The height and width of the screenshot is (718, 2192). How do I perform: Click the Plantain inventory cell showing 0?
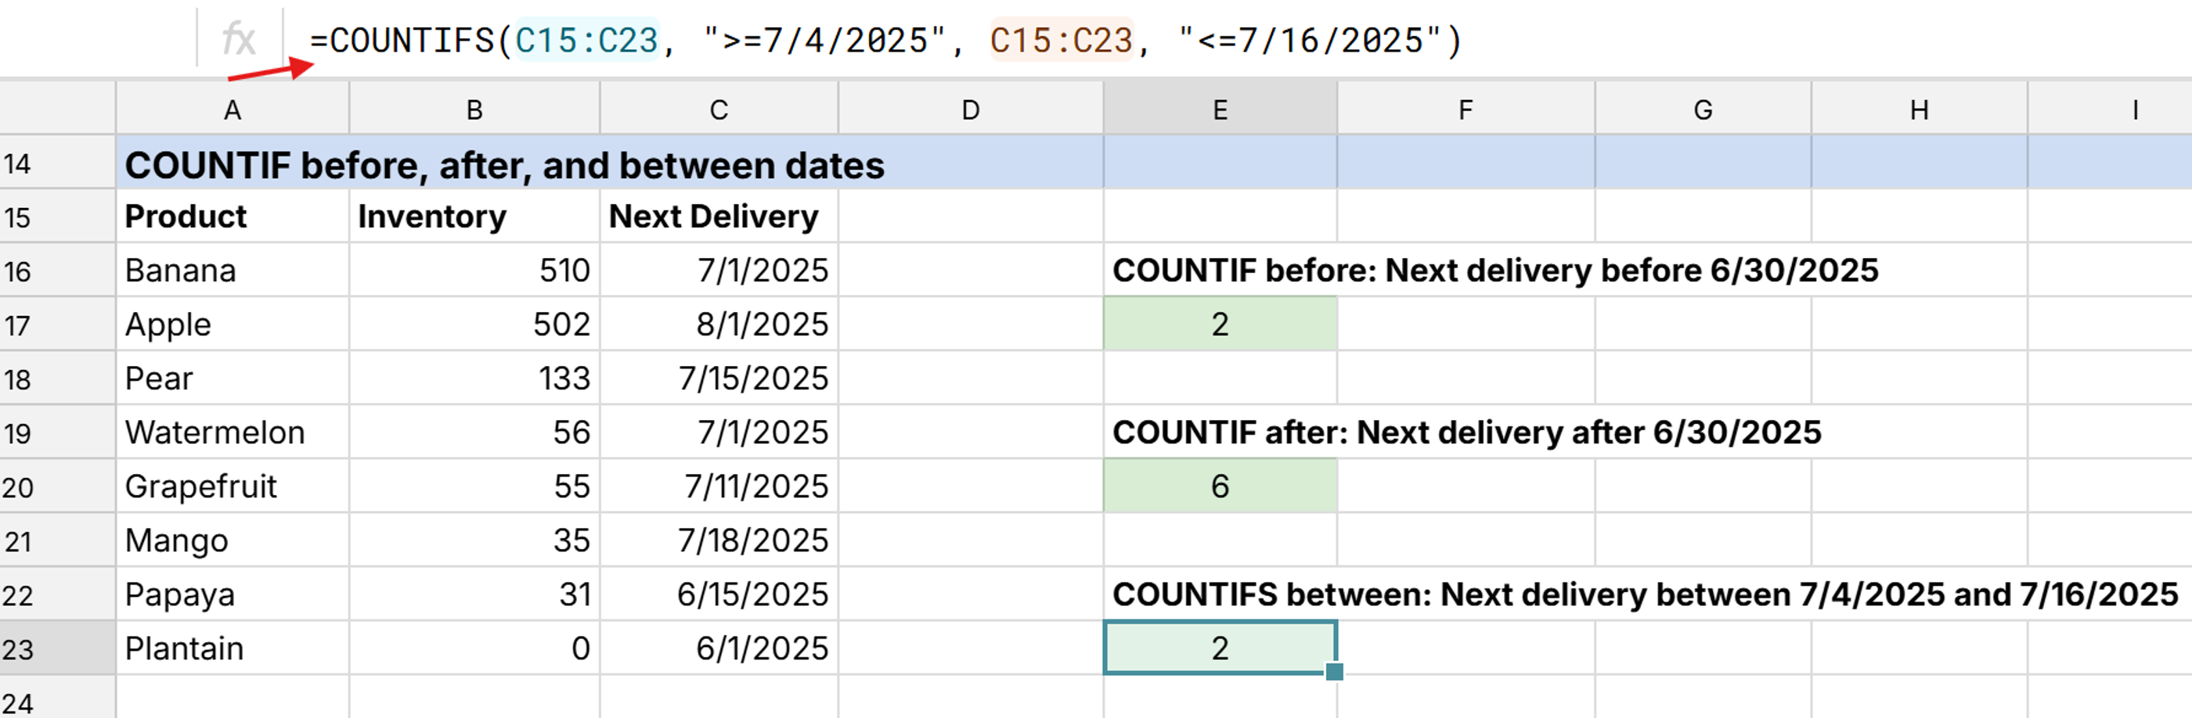pyautogui.click(x=474, y=648)
